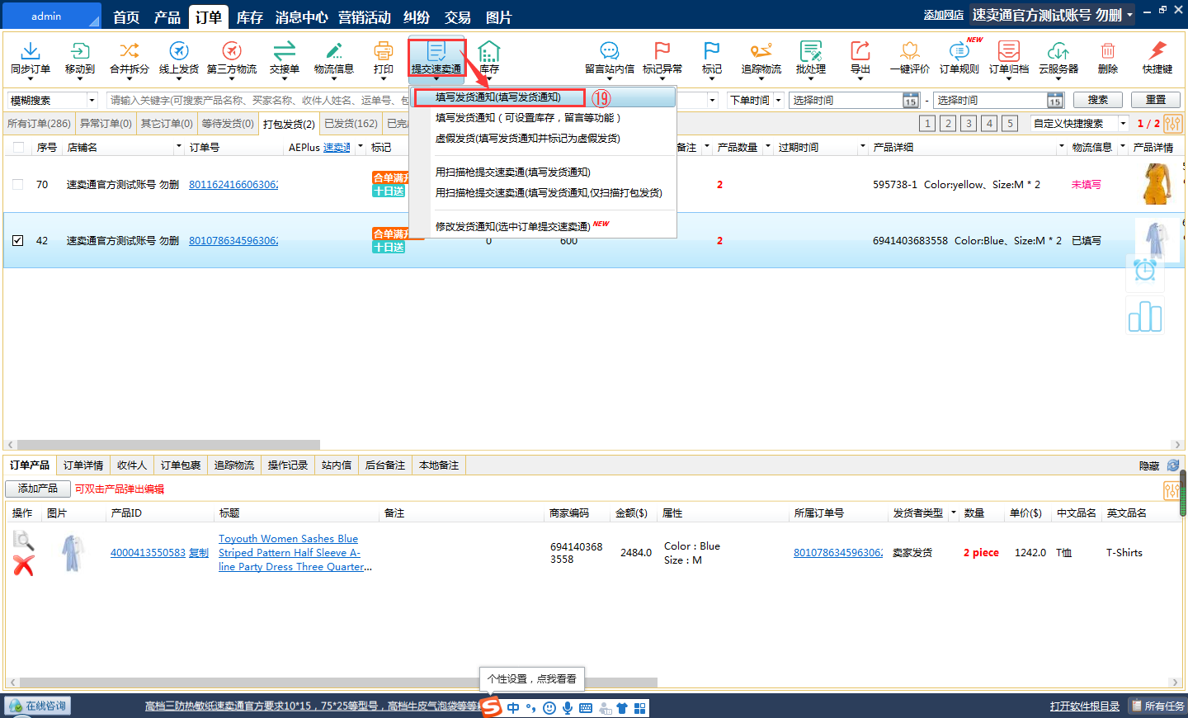The height and width of the screenshot is (718, 1188).
Task: Click the magnifier view product icon
Action: coord(24,541)
